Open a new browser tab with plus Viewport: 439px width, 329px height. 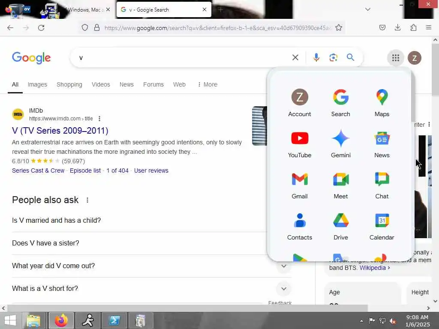tap(221, 9)
